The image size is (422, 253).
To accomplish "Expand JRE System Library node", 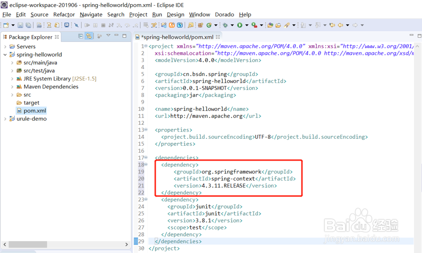I will click(12, 79).
